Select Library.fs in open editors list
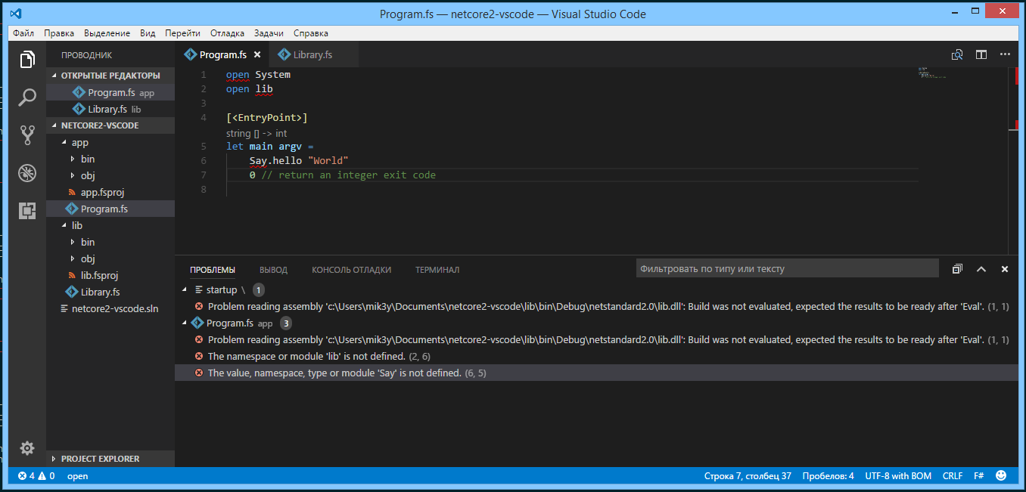The width and height of the screenshot is (1026, 492). tap(110, 109)
